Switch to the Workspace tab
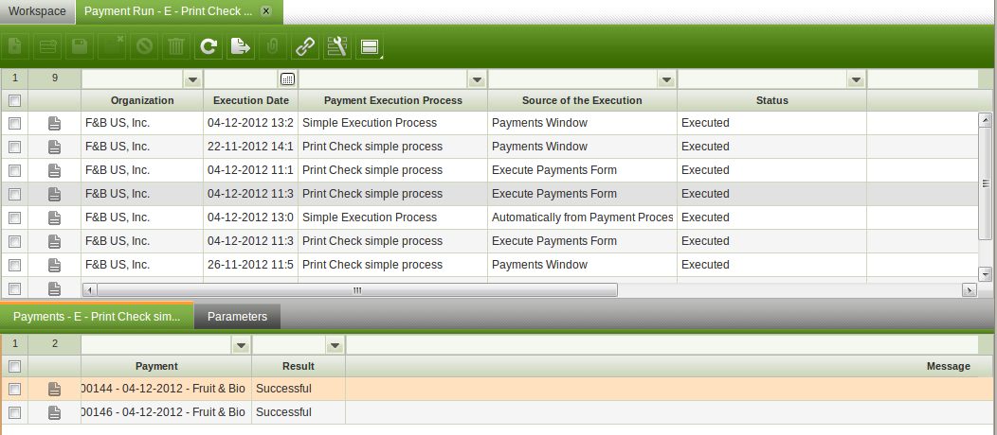 coord(38,11)
